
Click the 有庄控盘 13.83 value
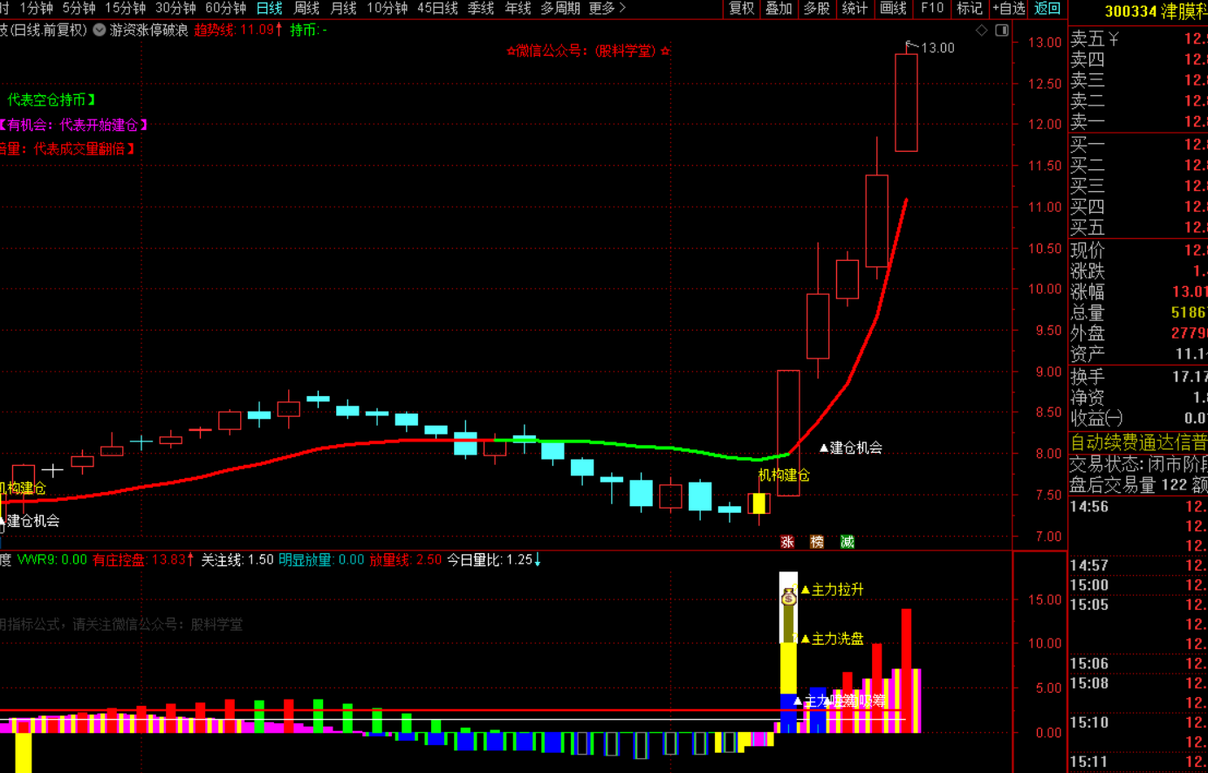click(x=143, y=559)
